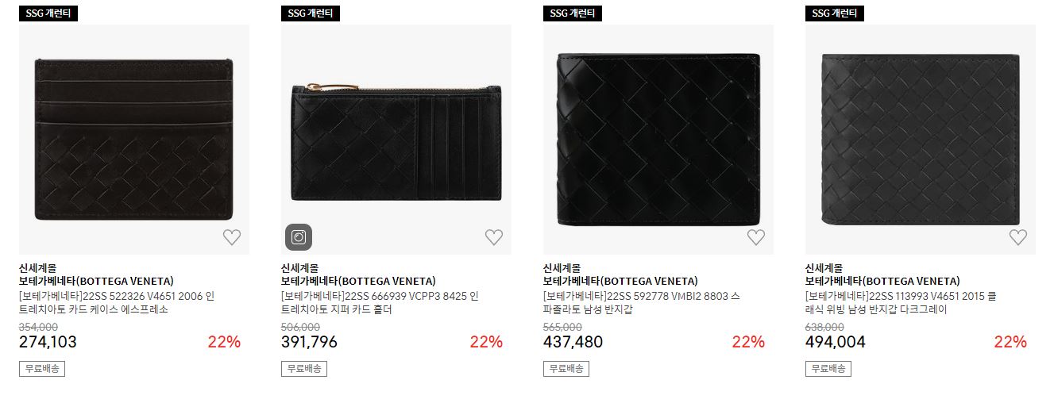Open the card case espresso product image
The width and height of the screenshot is (1054, 399).
pos(134,140)
